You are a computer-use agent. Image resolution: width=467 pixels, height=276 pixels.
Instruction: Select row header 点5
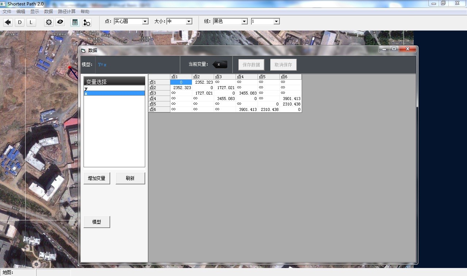(159, 104)
